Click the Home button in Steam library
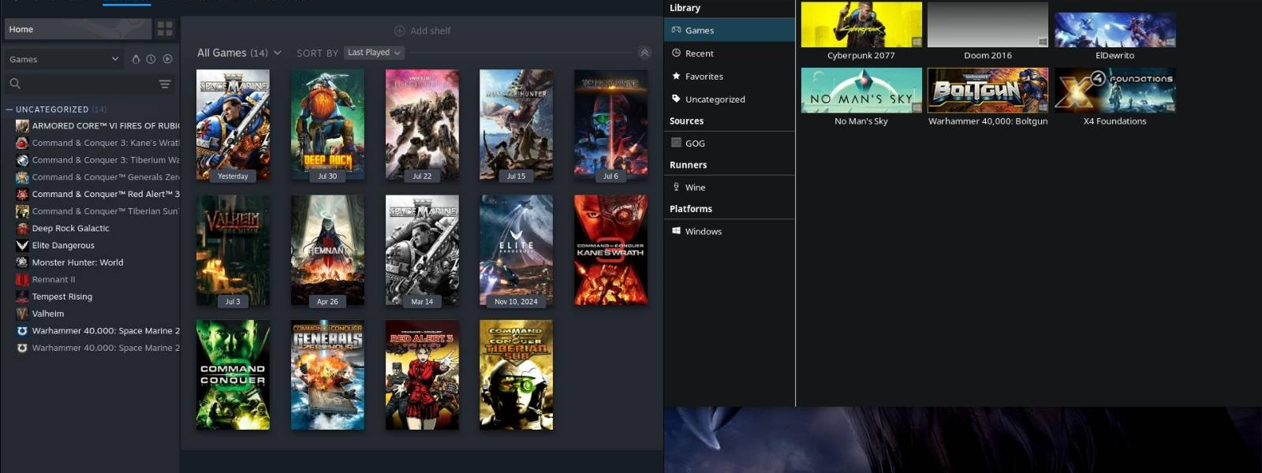This screenshot has width=1262, height=473. (x=77, y=29)
